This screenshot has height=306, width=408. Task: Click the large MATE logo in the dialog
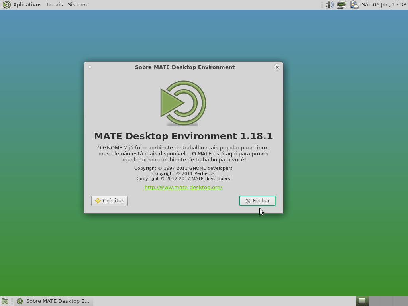pyautogui.click(x=183, y=103)
